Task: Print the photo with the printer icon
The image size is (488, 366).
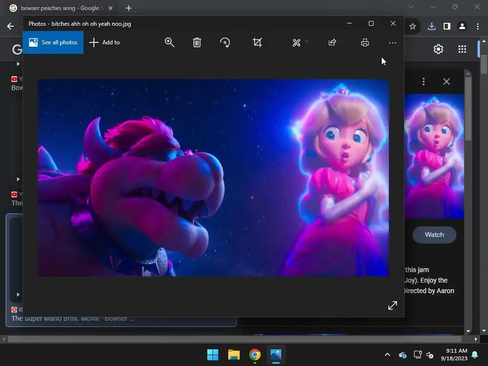Action: (365, 42)
